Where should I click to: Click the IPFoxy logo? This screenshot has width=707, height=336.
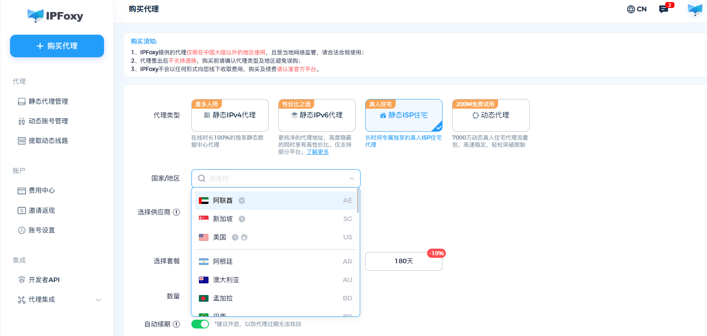click(55, 16)
